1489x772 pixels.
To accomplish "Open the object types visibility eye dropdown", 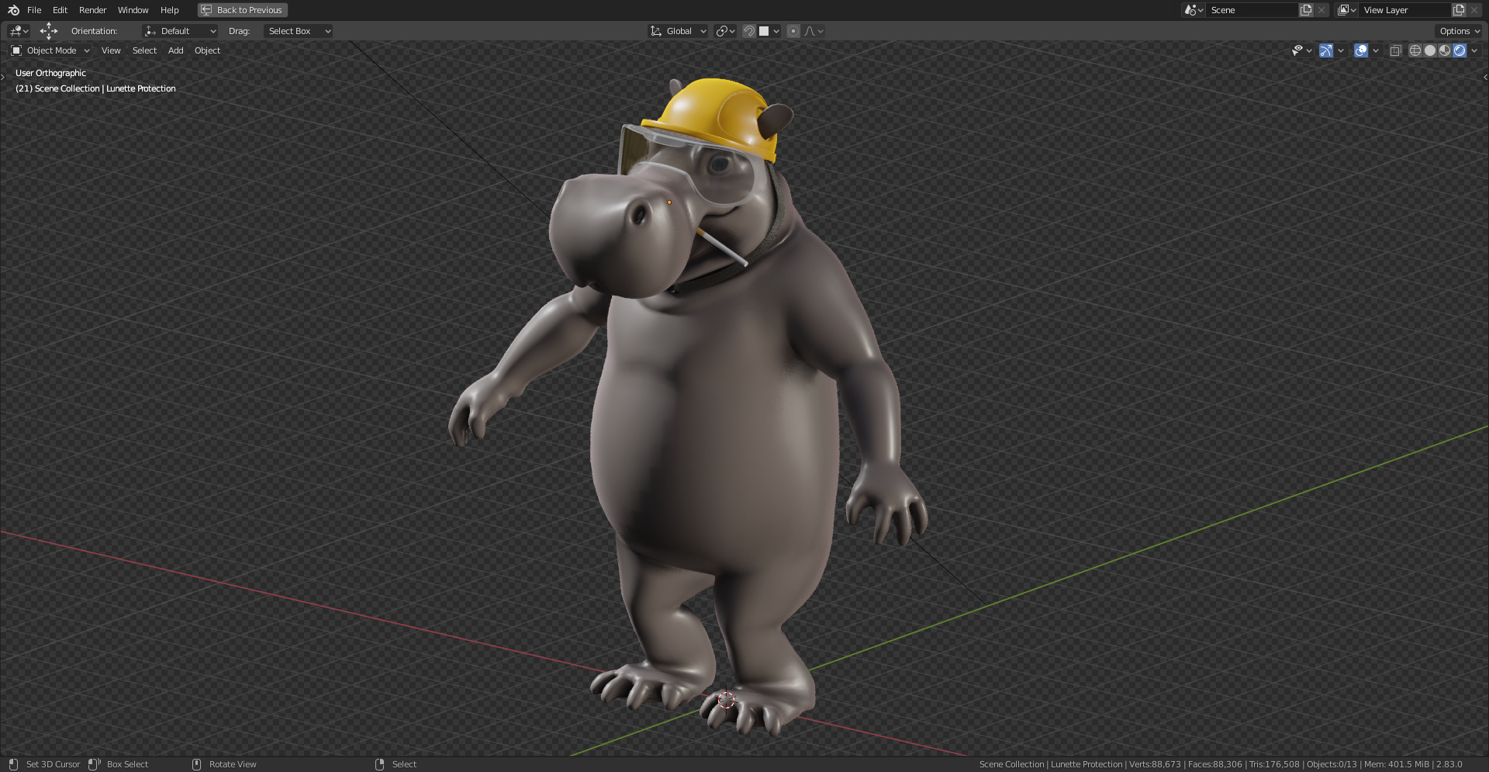I will (1301, 50).
